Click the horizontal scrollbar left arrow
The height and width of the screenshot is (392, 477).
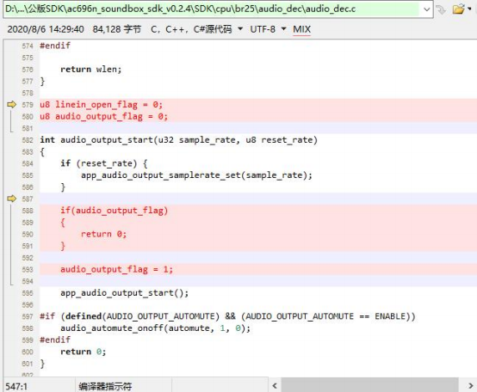[275, 386]
